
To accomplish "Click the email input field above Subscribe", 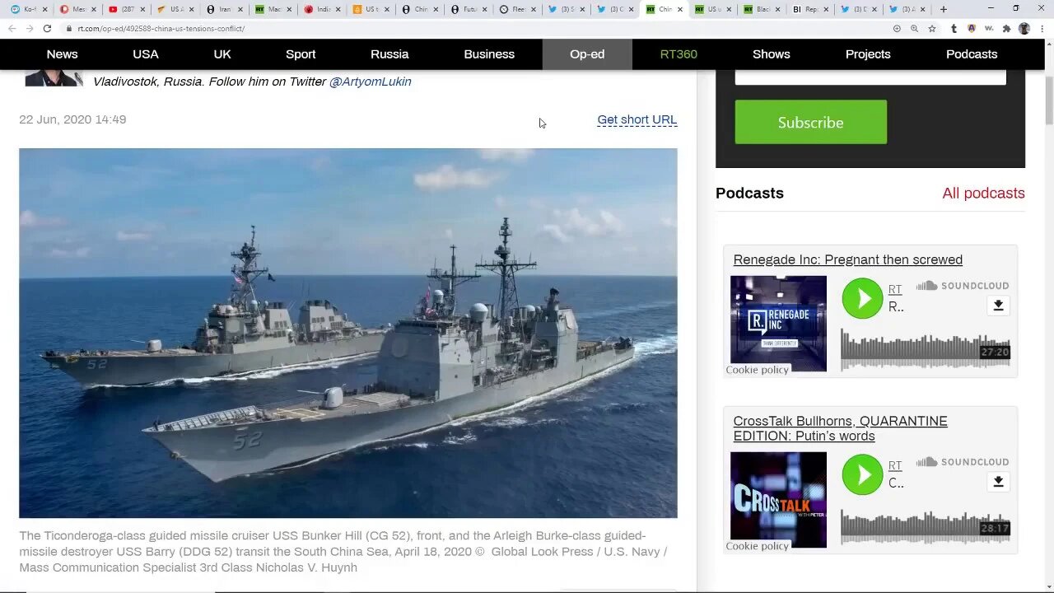I will [x=870, y=77].
